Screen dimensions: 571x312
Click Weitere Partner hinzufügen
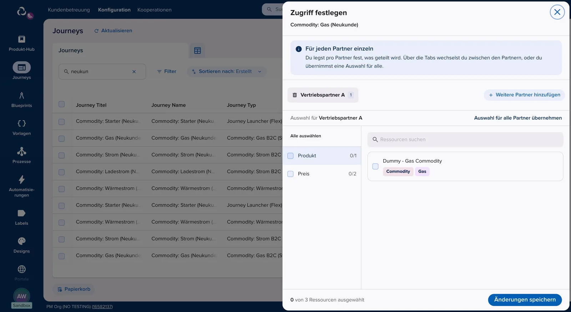524,95
